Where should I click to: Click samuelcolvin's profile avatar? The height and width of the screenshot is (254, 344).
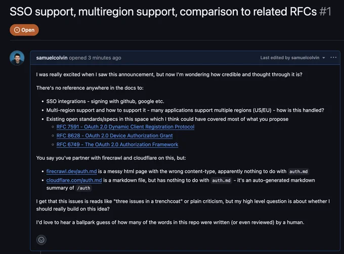click(x=17, y=58)
